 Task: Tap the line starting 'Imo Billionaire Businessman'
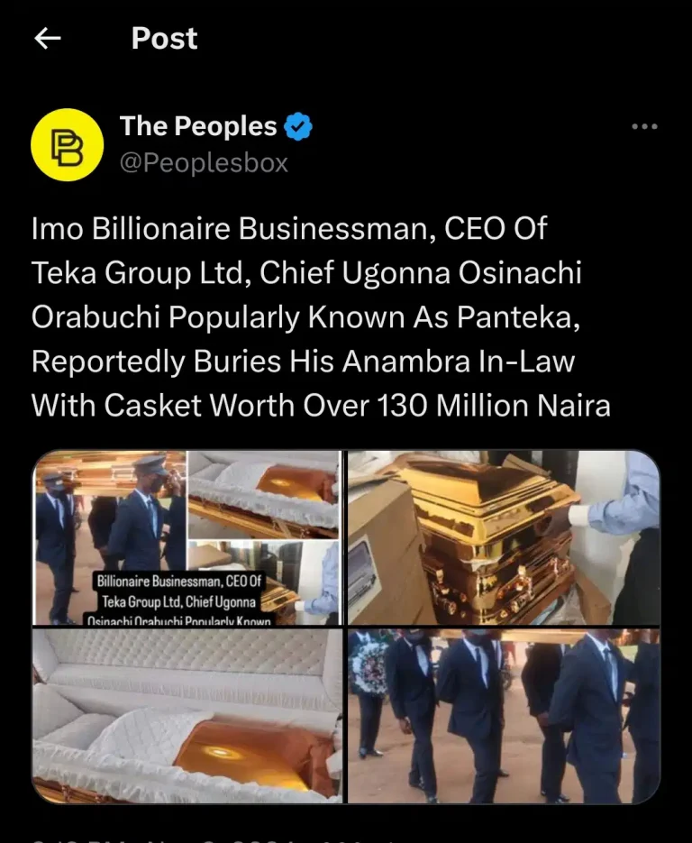[x=288, y=229]
